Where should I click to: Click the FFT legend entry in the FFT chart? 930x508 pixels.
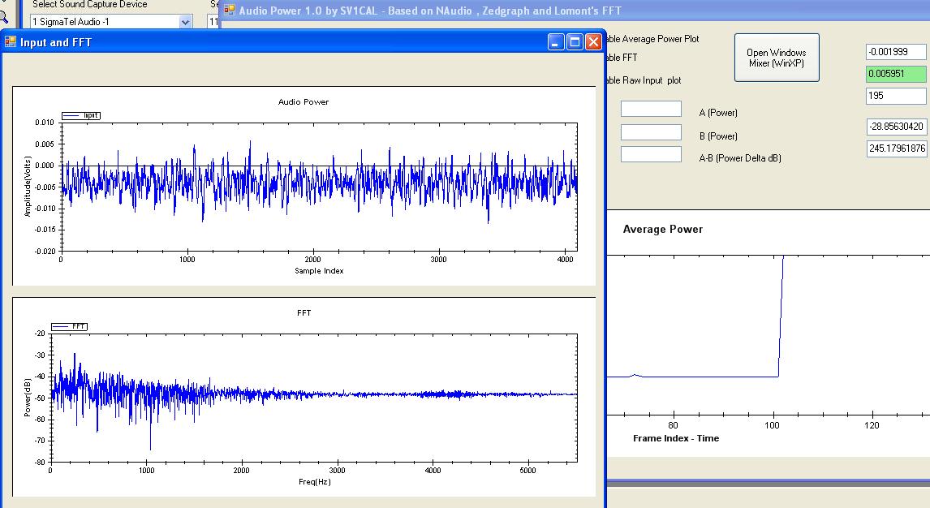(70, 326)
